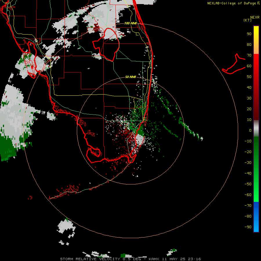Image resolution: width=261 pixels, height=261 pixels.
Task: Pick the gray zero-velocity color bar segment
Action: pos(256,128)
